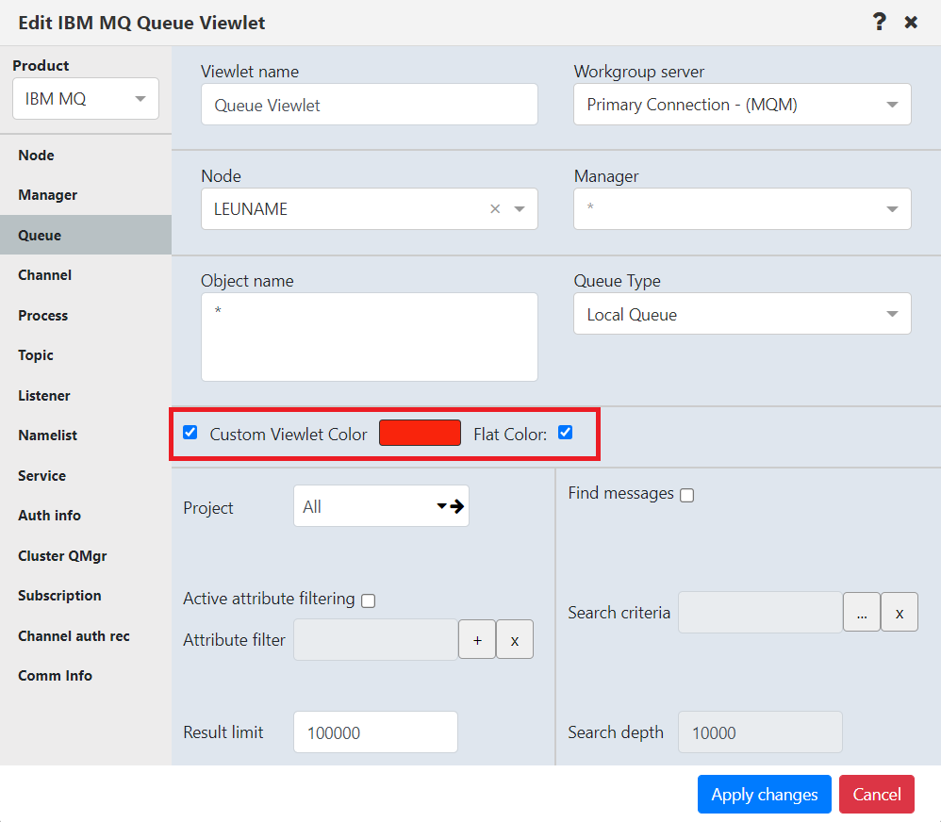Open the Project dropdown showing All
Image resolution: width=941 pixels, height=822 pixels.
tap(381, 506)
